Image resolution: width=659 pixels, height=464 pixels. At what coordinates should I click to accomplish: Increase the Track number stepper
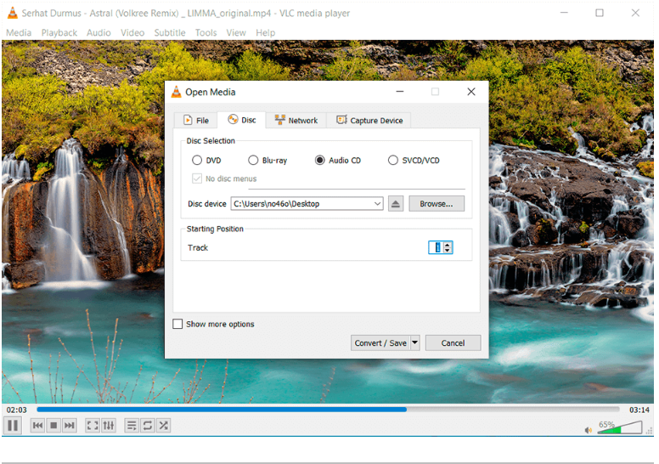click(x=448, y=245)
